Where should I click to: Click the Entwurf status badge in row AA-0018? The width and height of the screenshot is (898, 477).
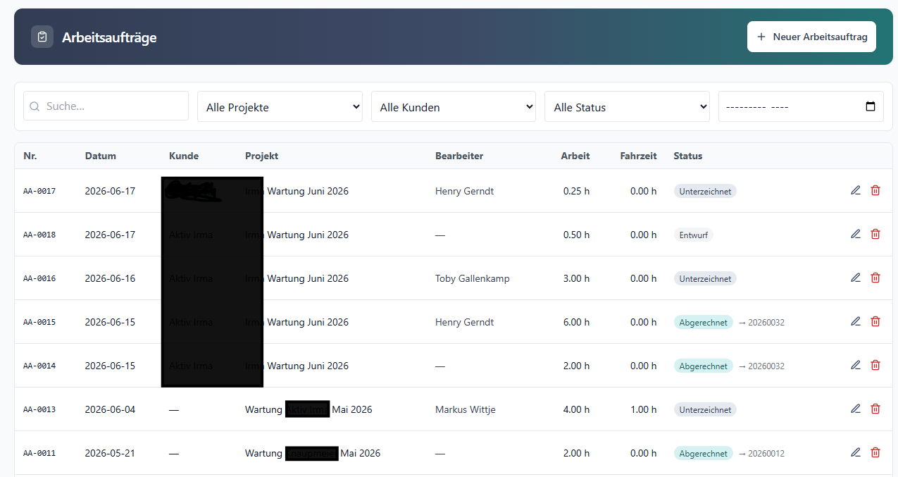click(x=694, y=235)
